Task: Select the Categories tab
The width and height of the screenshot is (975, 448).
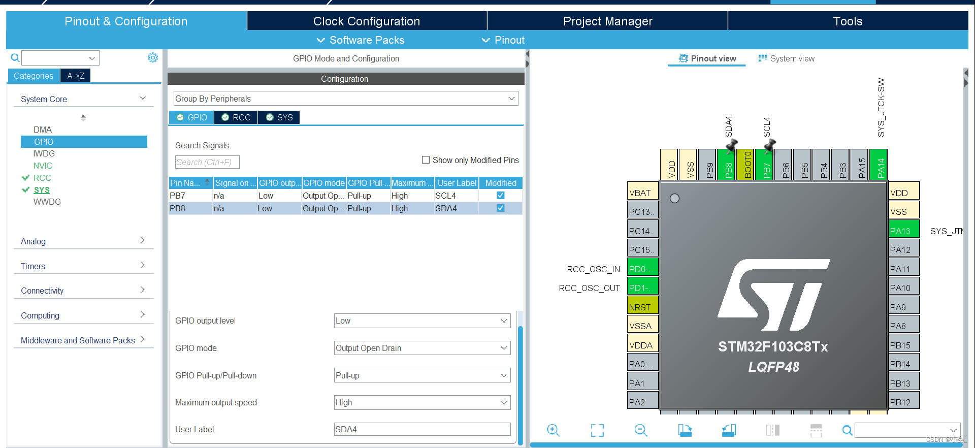Action: pyautogui.click(x=34, y=76)
